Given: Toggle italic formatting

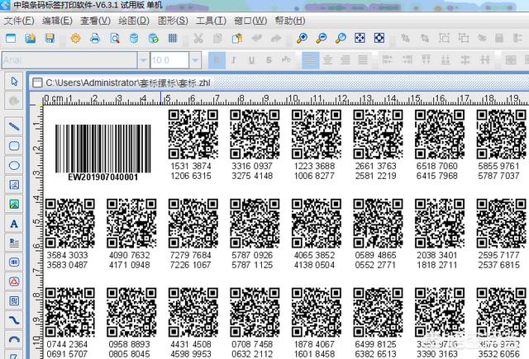Looking at the screenshot, I should tap(233, 60).
